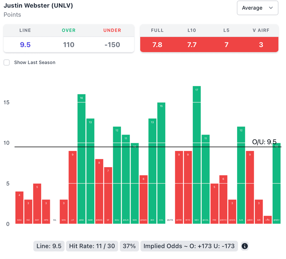Select the @WAS bar showing 8
Screen dimensions: 286x259
click(99, 191)
